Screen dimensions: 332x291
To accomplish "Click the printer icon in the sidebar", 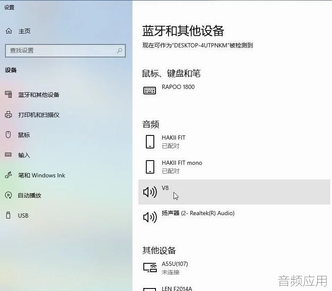I will coord(8,114).
